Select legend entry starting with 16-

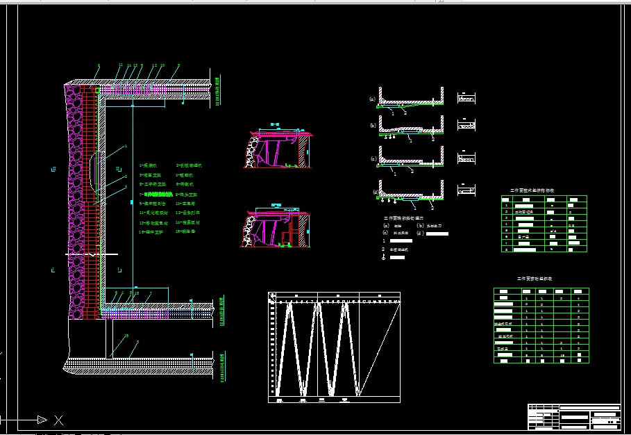[185, 231]
